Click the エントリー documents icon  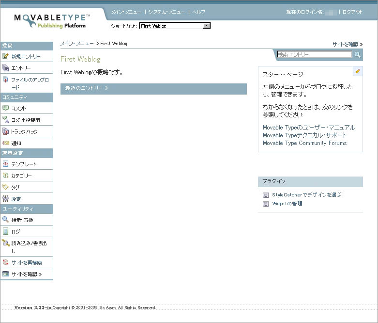click(x=5, y=67)
